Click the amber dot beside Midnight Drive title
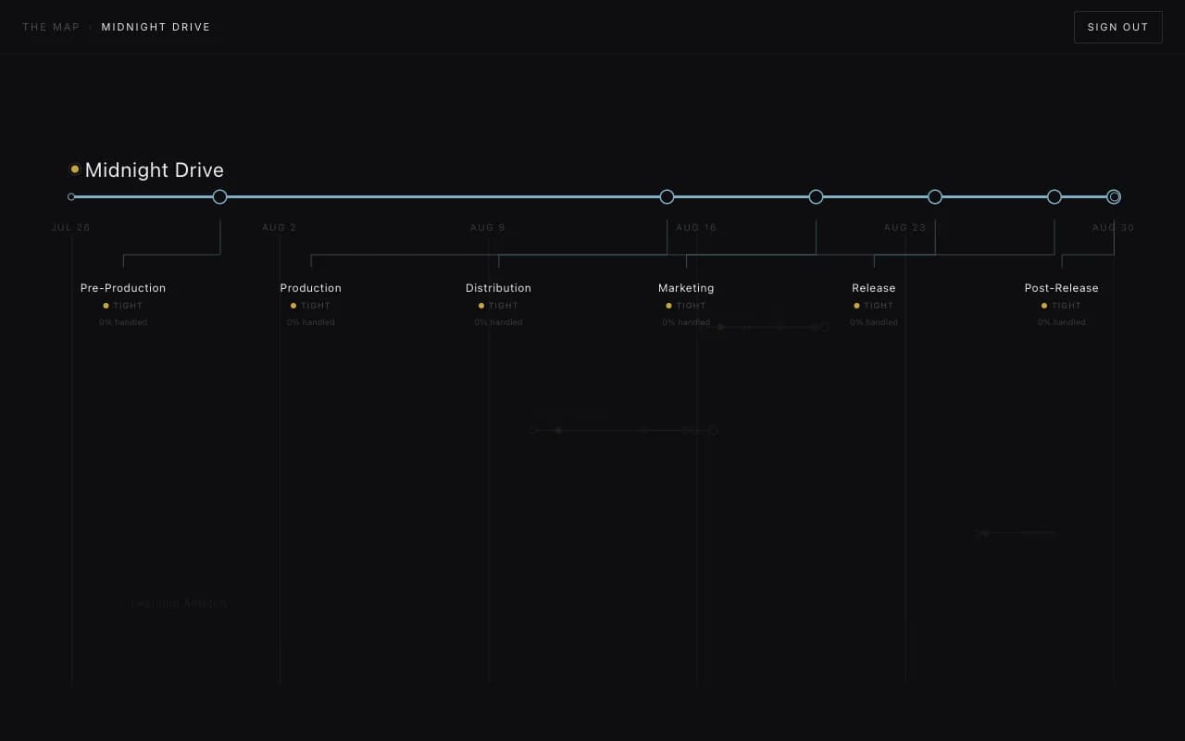1185x741 pixels. pos(75,170)
